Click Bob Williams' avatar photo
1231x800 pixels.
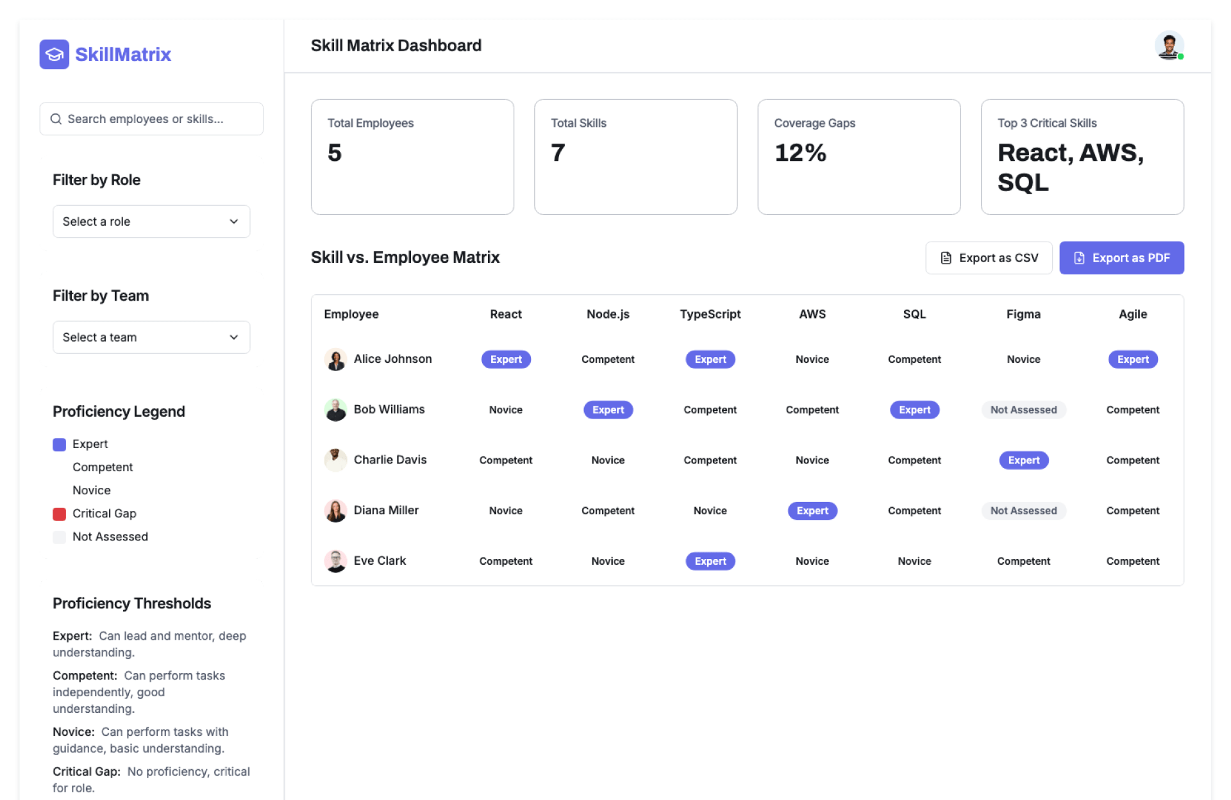[x=335, y=410]
